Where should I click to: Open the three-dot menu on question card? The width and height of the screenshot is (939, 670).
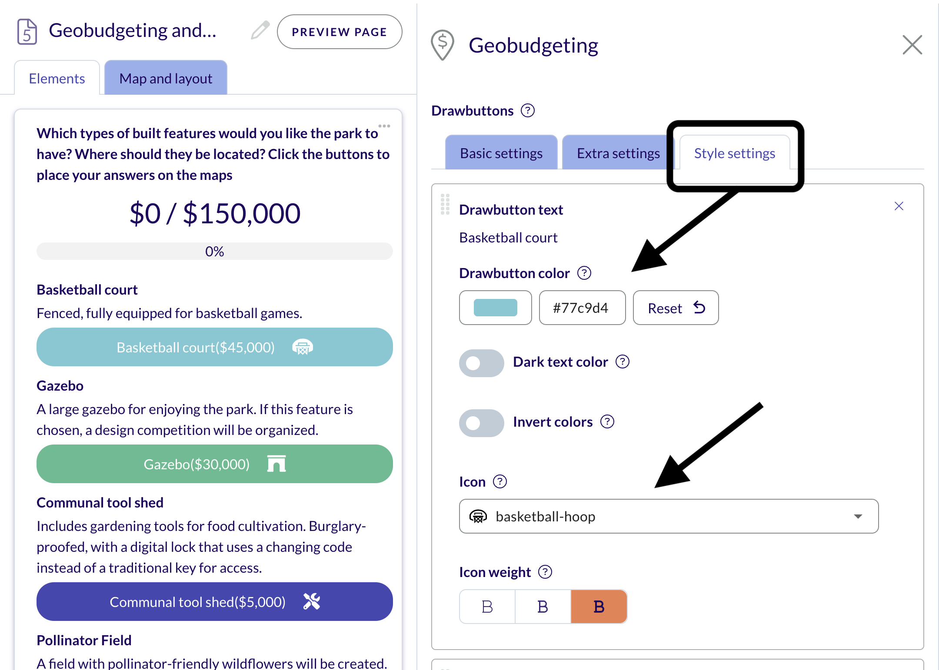(x=384, y=126)
